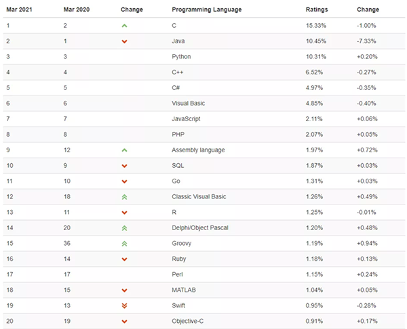The width and height of the screenshot is (407, 329).
Task: Click the Mar 2021 column header
Action: click(x=19, y=9)
